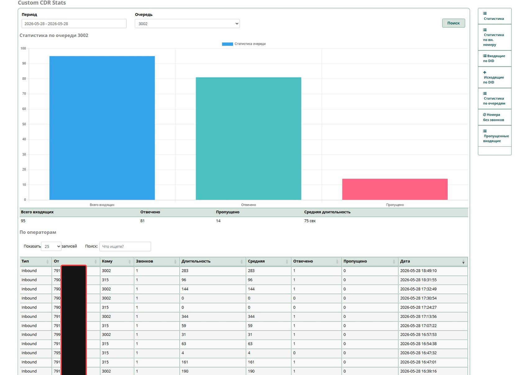Toggle Дата column sort arrow
Viewport: 522px width, 375px height.
pyautogui.click(x=463, y=262)
